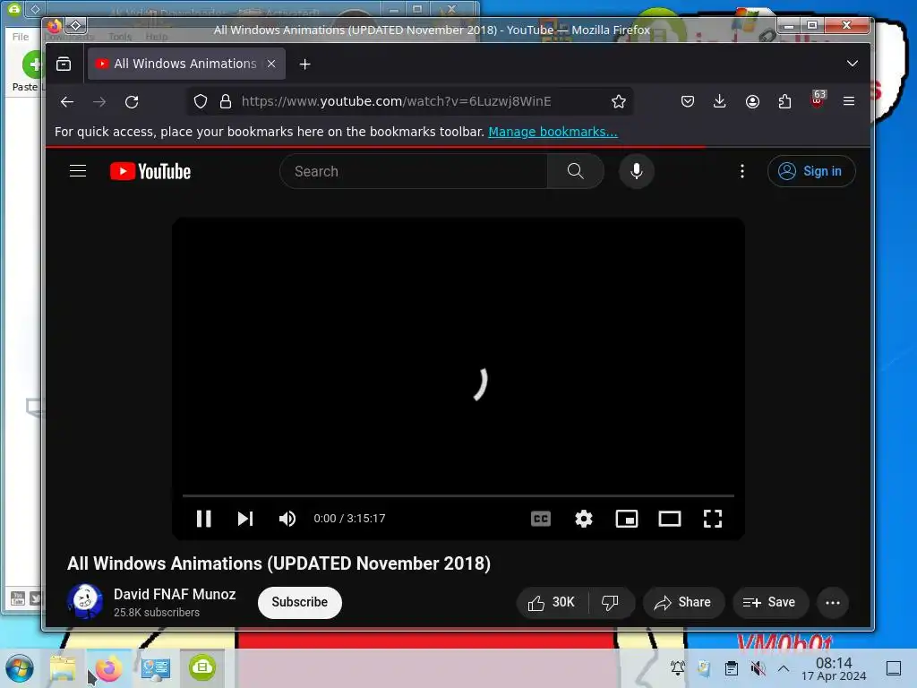Open the Firefox View icon in tab bar
The height and width of the screenshot is (688, 917).
pos(64,64)
